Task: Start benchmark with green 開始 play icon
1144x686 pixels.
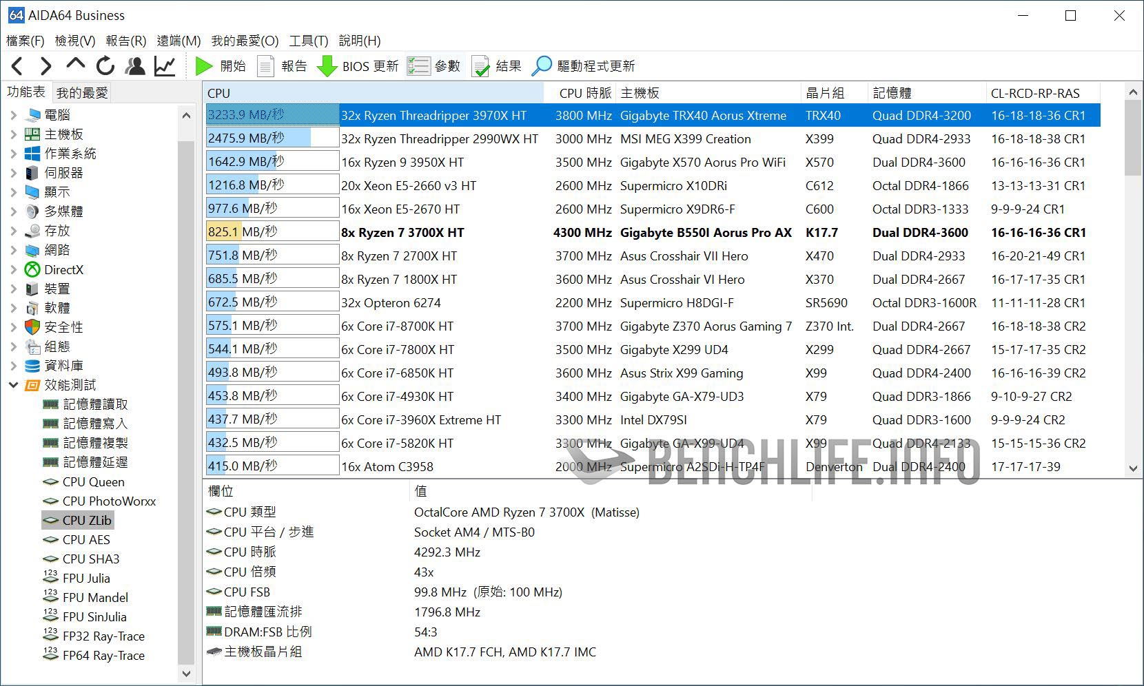Action: tap(204, 66)
